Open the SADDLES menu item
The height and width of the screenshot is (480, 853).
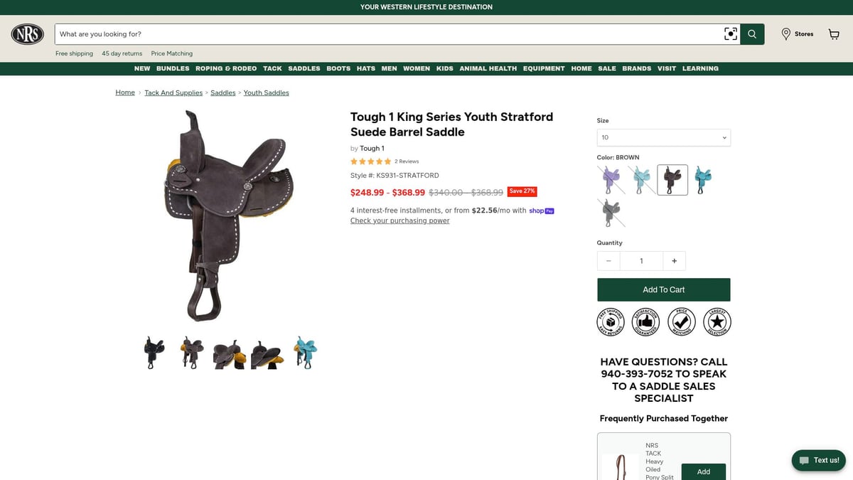(304, 68)
